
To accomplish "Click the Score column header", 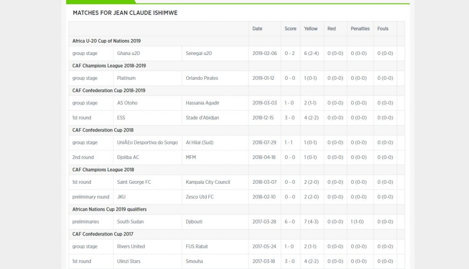I will (290, 28).
